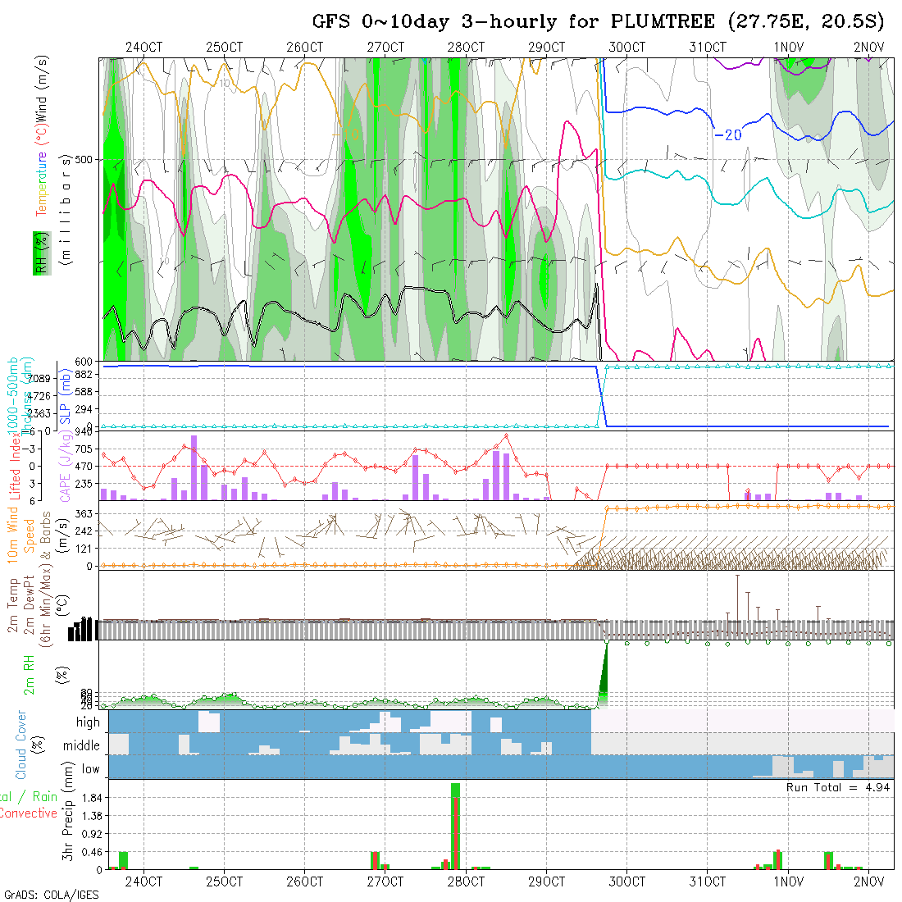
Task: Click the GrADS: COLA/IGES credit text
Action: coord(51,894)
